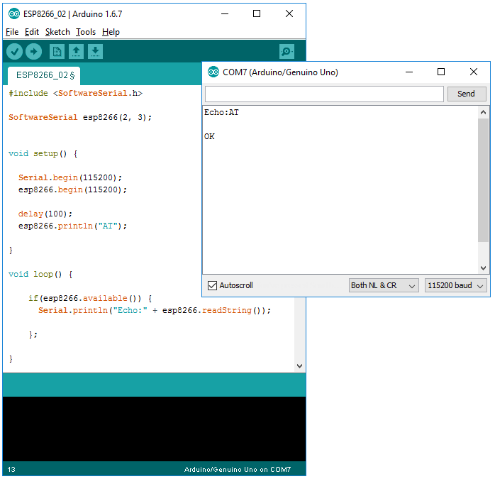Maximize the Arduino IDE window
This screenshot has width=495, height=479.
(x=257, y=14)
